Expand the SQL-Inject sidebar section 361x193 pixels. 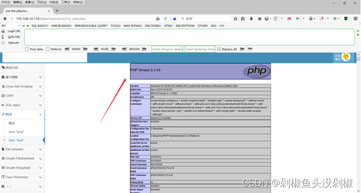pos(22,105)
